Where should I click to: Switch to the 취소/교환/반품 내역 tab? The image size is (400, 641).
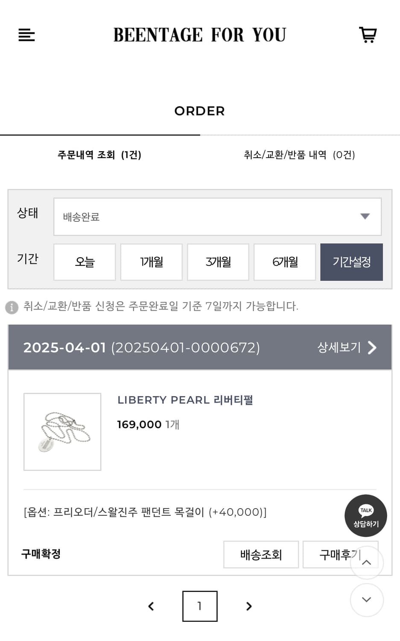coord(300,155)
